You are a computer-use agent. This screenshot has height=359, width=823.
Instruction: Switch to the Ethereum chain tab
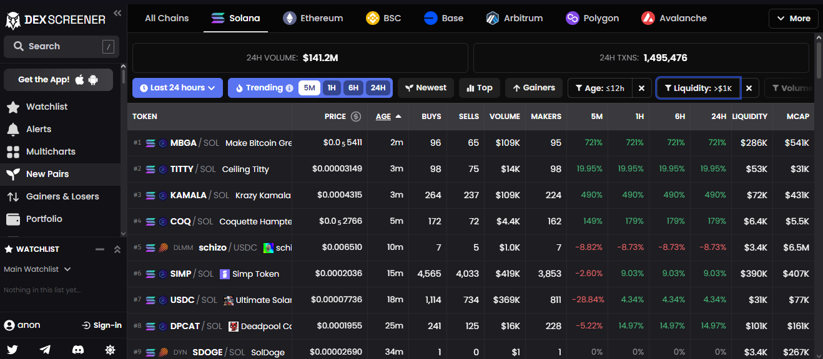(x=313, y=18)
